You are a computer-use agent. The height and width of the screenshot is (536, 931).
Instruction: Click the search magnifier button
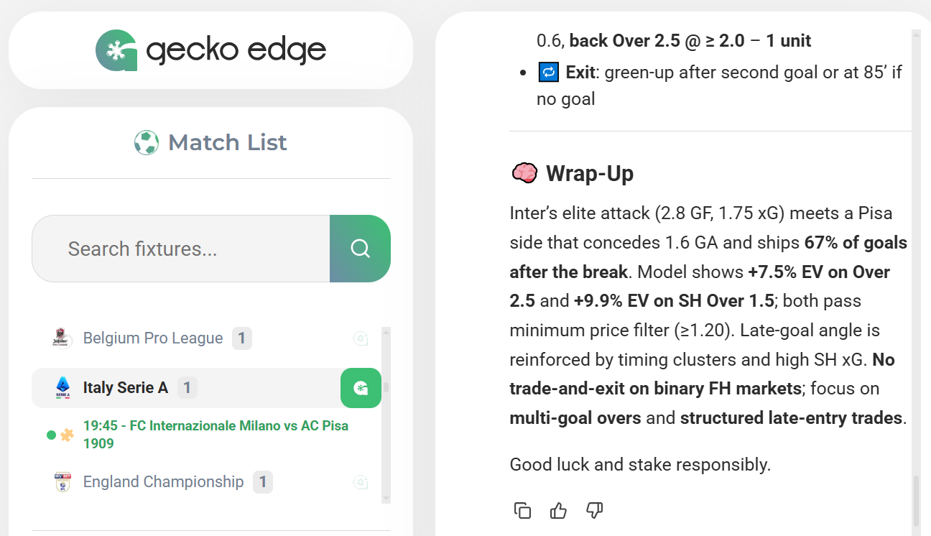pos(360,249)
